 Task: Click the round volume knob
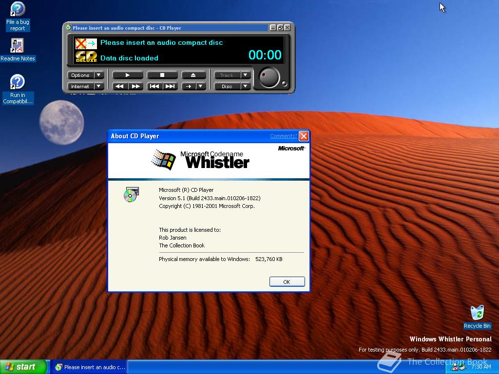tap(269, 77)
